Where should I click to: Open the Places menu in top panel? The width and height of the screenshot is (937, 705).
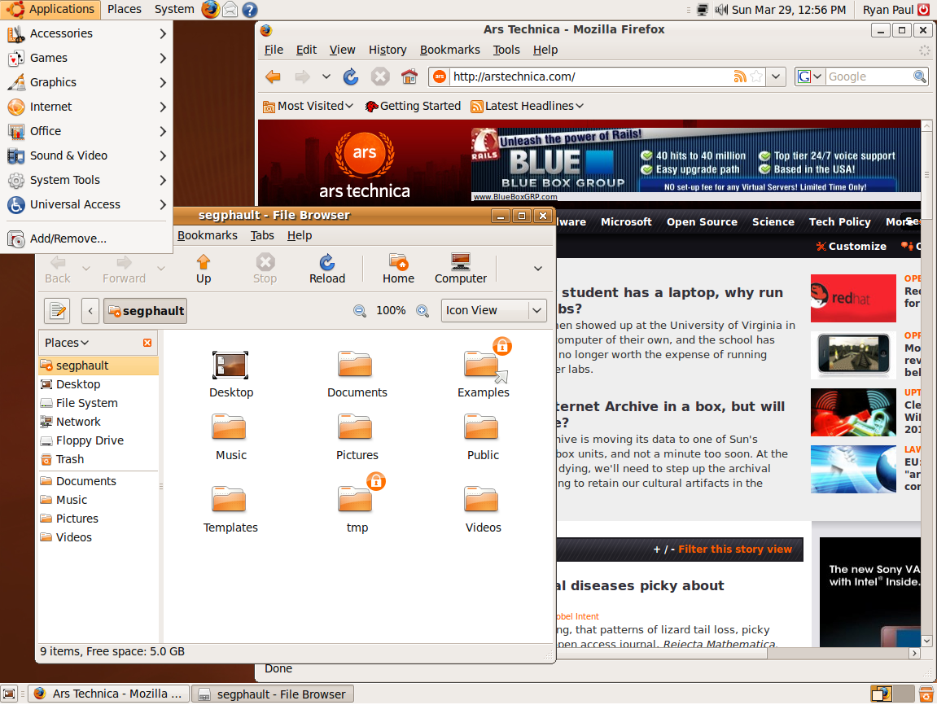[125, 10]
